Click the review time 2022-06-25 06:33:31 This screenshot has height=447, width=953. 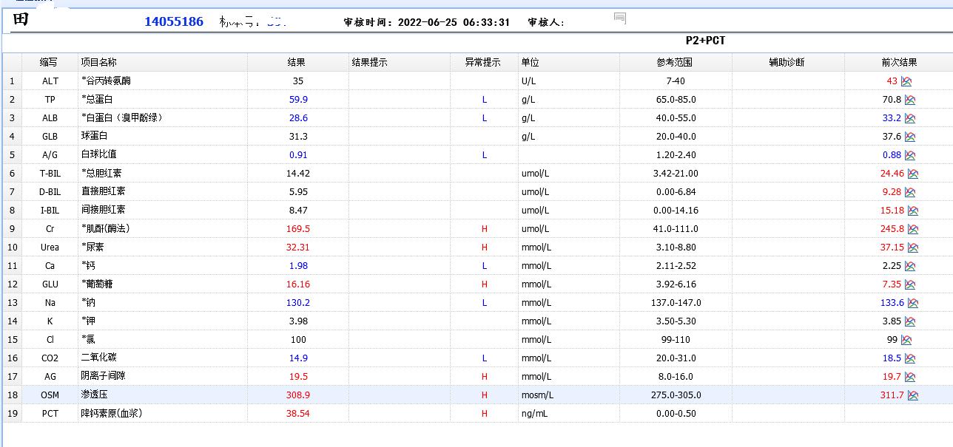click(x=454, y=22)
